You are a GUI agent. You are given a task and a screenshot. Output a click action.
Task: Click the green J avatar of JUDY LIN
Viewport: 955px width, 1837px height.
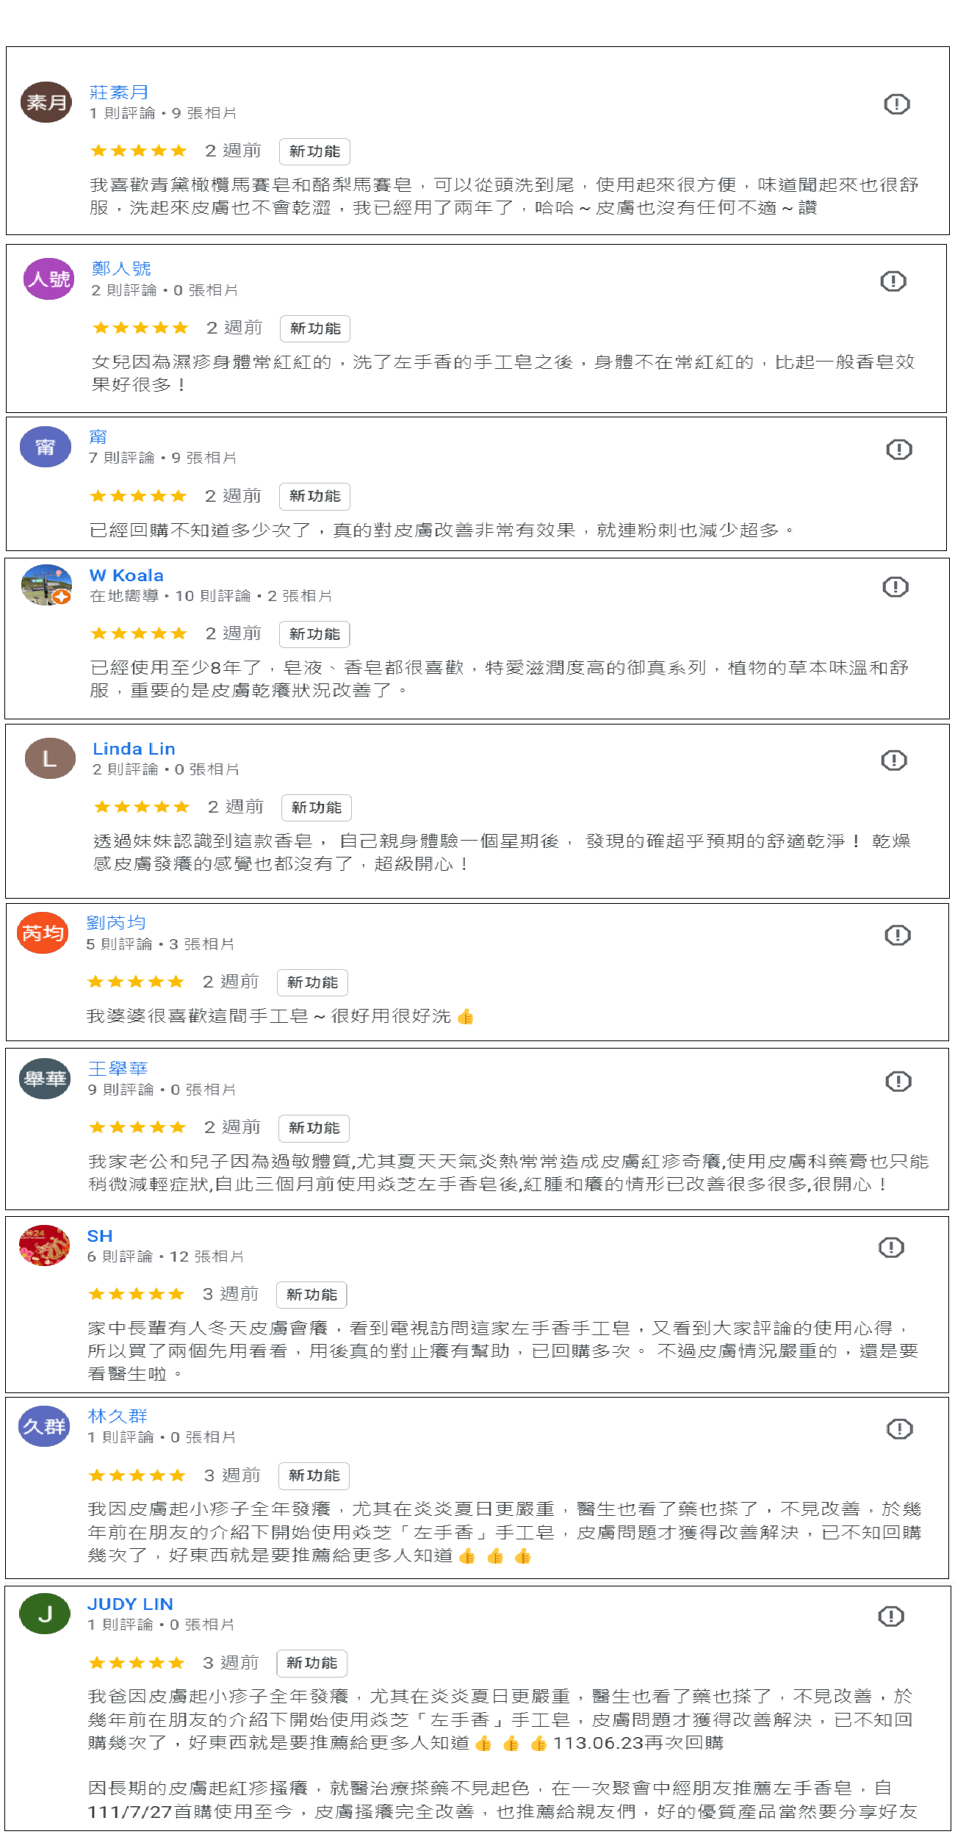click(x=45, y=1614)
